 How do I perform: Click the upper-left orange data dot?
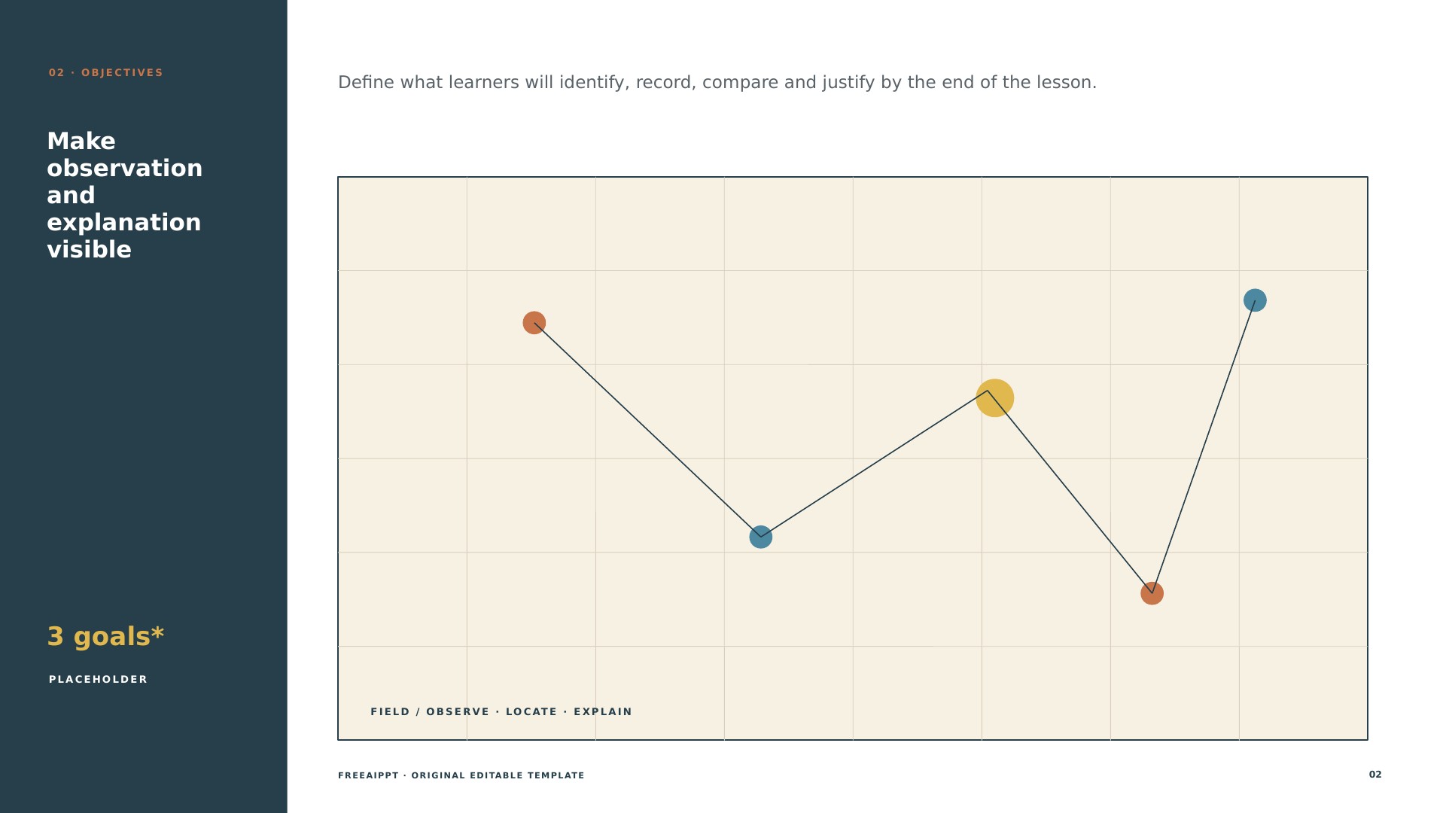[x=534, y=323]
